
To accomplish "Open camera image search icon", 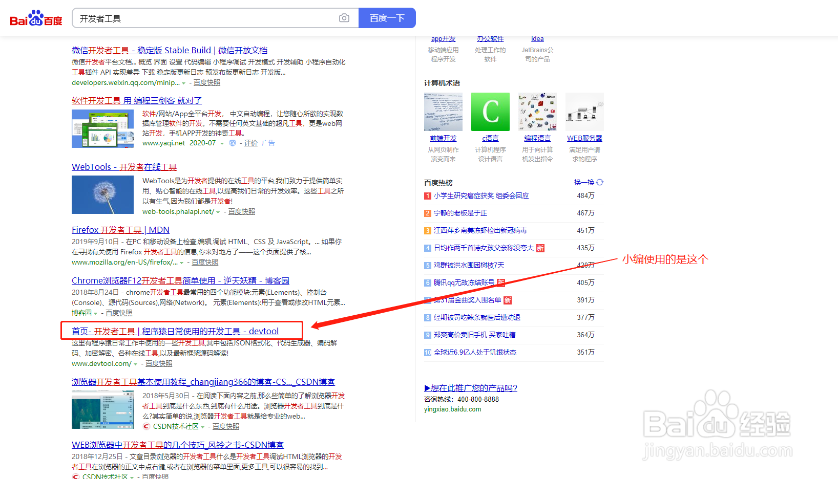I will pyautogui.click(x=344, y=18).
